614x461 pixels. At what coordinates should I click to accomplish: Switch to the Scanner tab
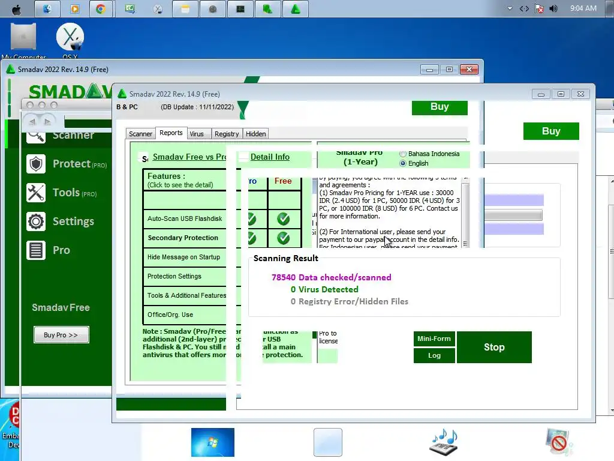(140, 134)
